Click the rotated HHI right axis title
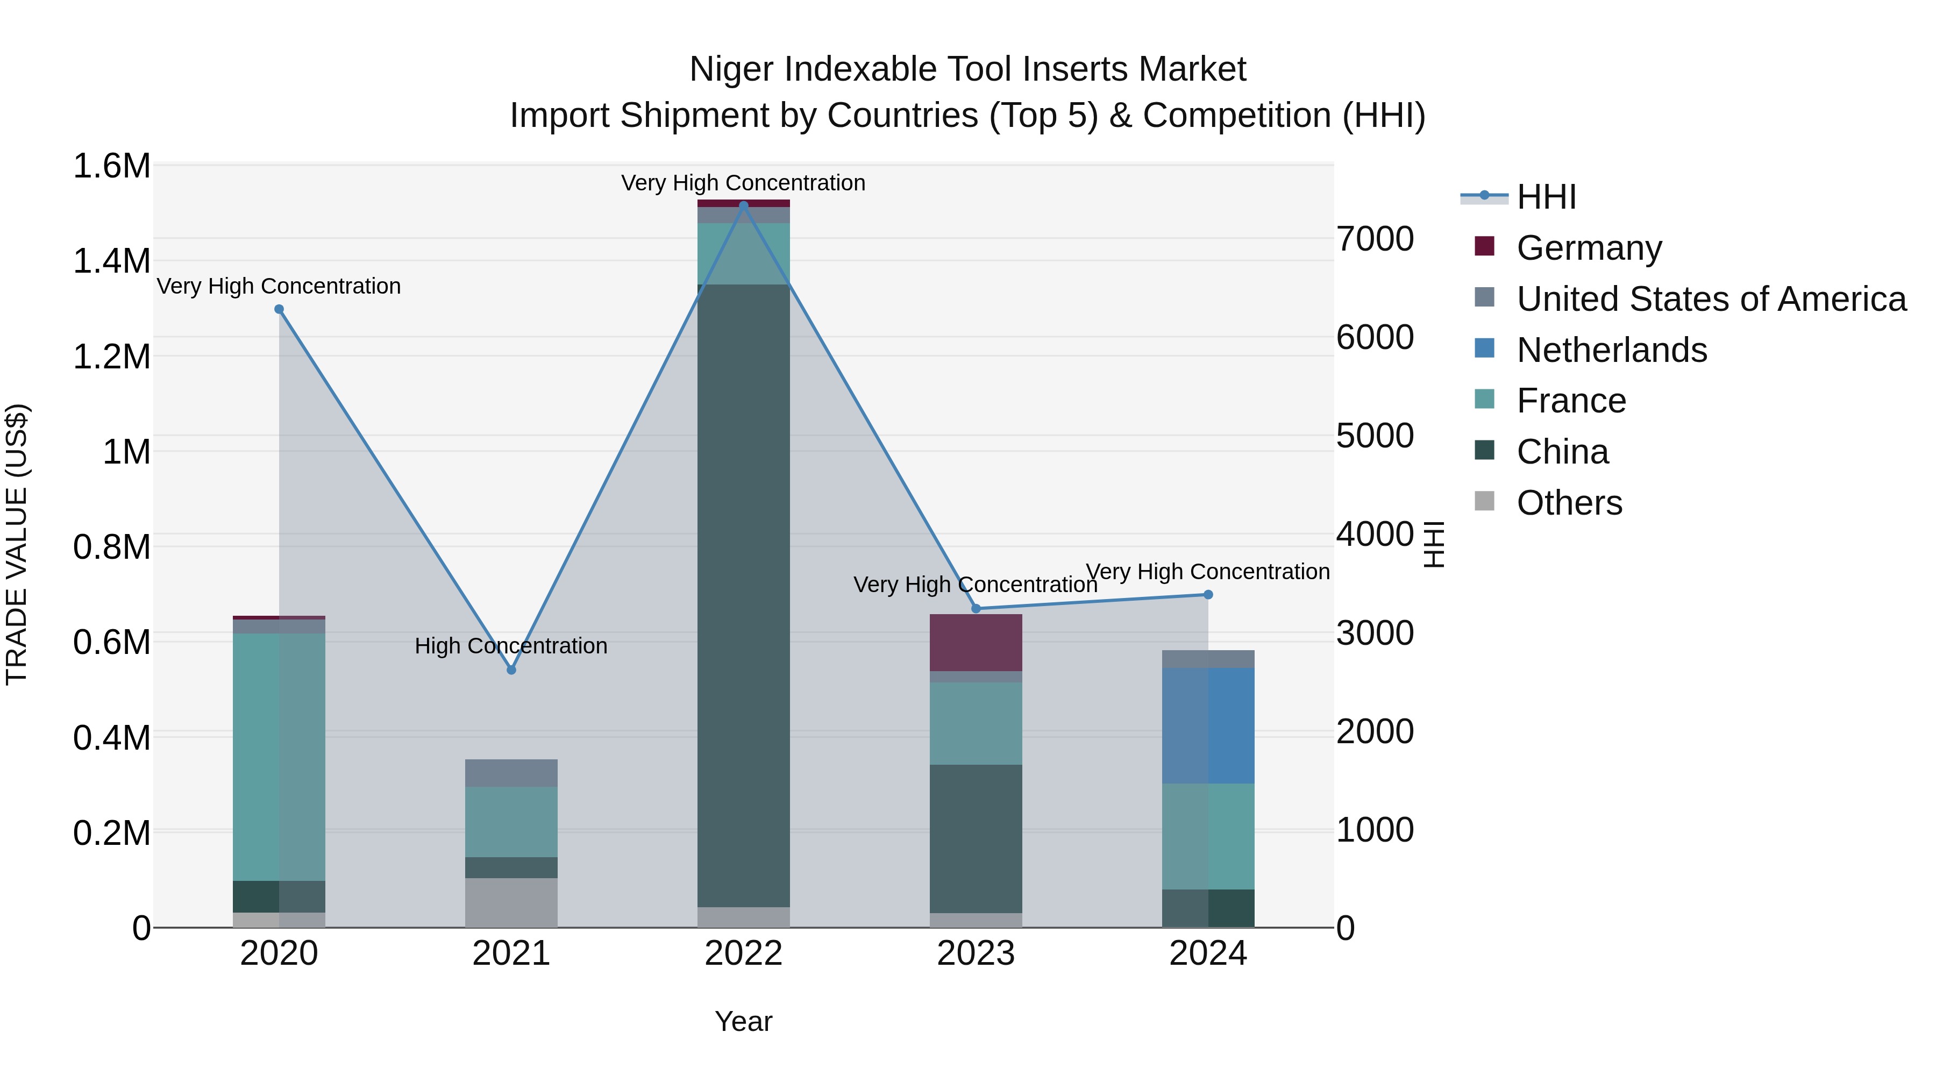The height and width of the screenshot is (1089, 1936). pyautogui.click(x=1434, y=544)
